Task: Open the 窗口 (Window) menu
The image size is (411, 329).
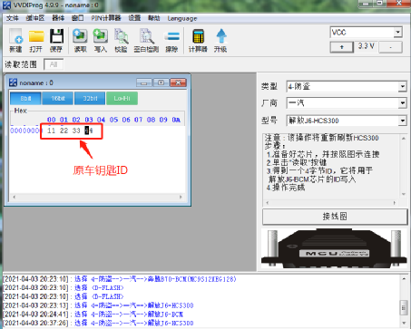Action: click(x=78, y=18)
